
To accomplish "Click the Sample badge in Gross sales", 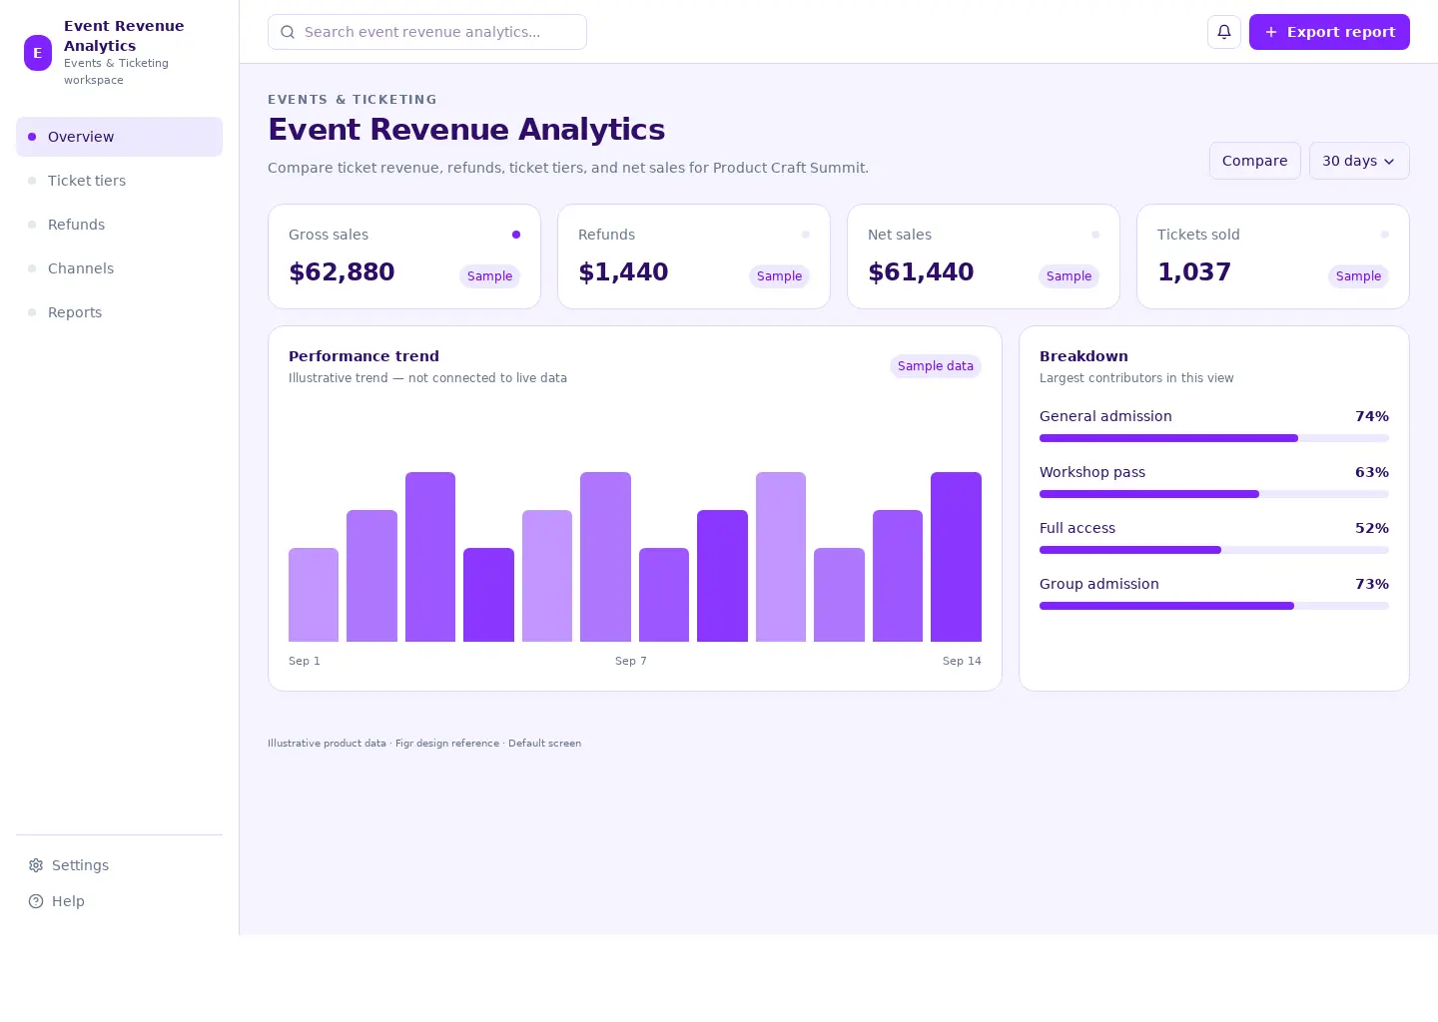I will [489, 276].
